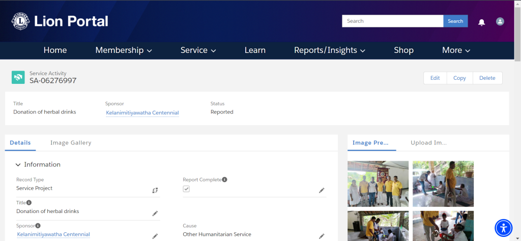Show info tooltip next to Sponsor label
Screen dimensions: 521x241
[38, 226]
